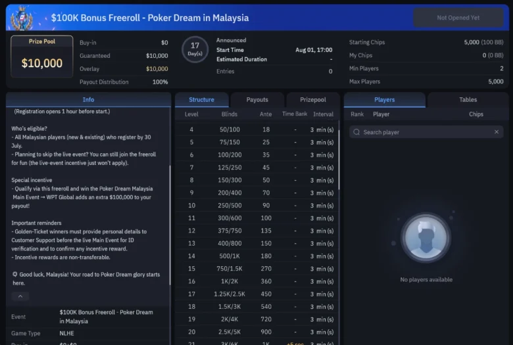The height and width of the screenshot is (345, 513).
Task: Open the Info tab
Action: [x=88, y=100]
